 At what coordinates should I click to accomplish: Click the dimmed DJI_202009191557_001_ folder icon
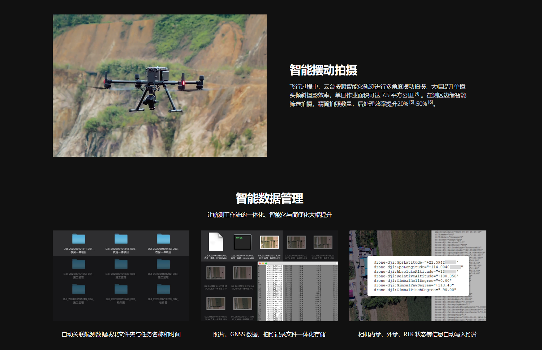78,264
